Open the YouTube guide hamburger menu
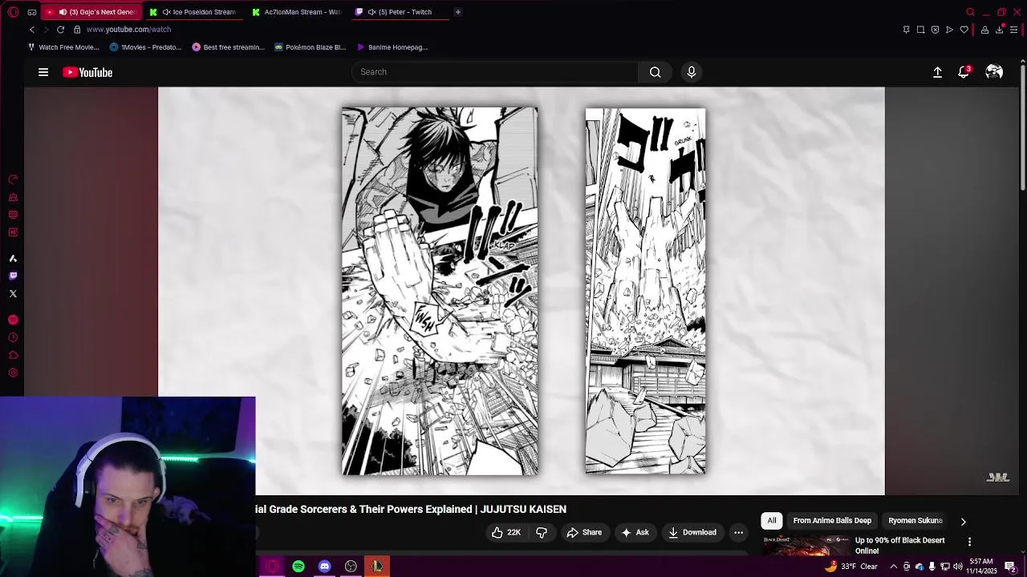Image resolution: width=1027 pixels, height=577 pixels. coord(43,72)
